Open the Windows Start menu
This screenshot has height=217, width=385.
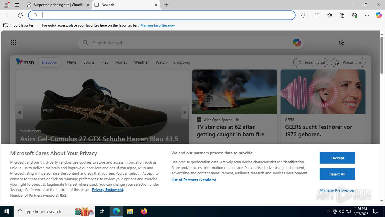tap(7, 211)
